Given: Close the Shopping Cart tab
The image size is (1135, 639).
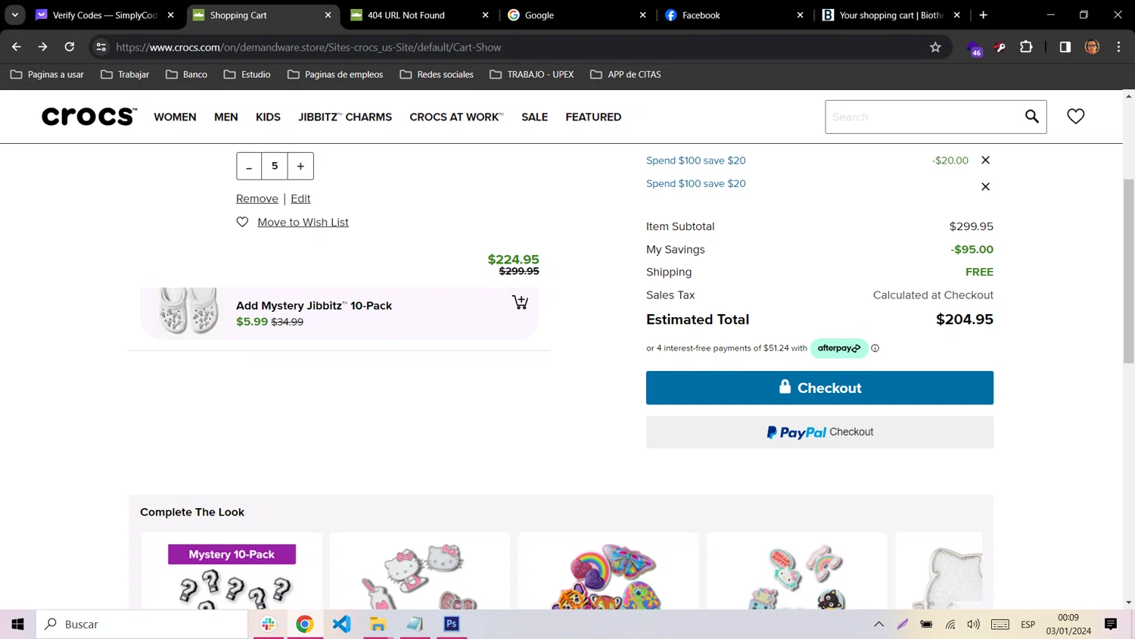Looking at the screenshot, I should tap(328, 15).
